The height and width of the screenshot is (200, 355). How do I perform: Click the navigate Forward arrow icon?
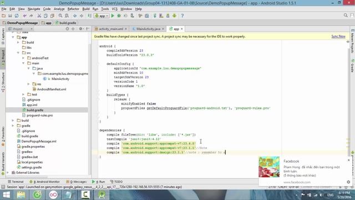tap(82, 16)
